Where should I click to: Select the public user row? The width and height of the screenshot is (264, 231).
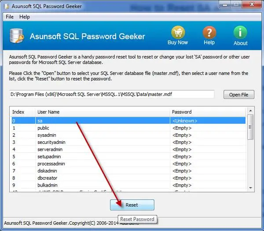pyautogui.click(x=128, y=128)
